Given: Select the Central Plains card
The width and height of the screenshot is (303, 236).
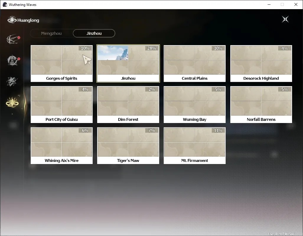Looking at the screenshot, I should [195, 64].
